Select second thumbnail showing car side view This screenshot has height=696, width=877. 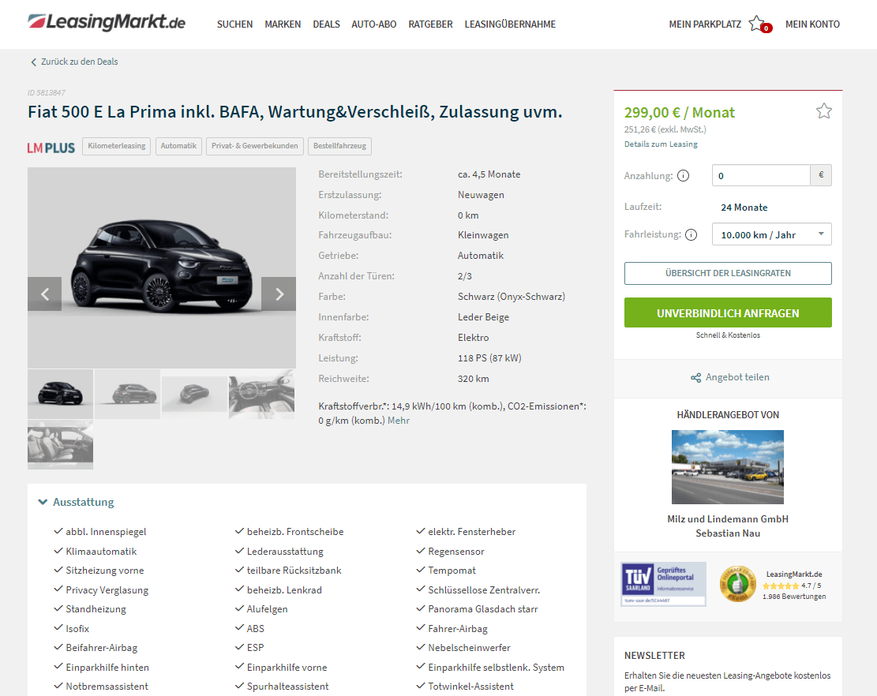tap(128, 394)
